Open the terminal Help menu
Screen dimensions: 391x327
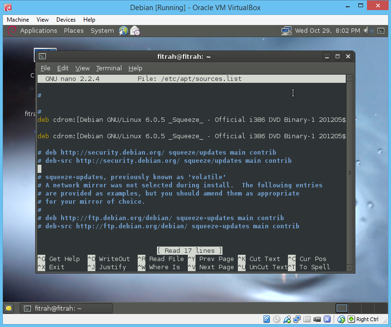click(135, 68)
